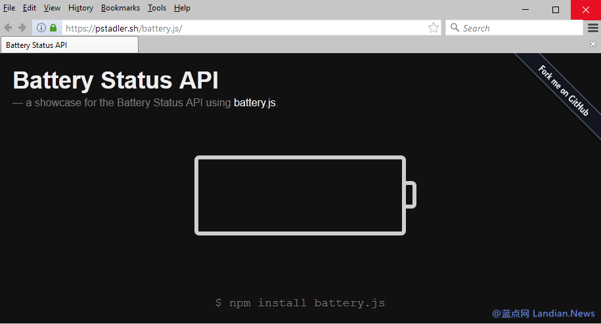Open the Bookmarks menu
Image resolution: width=601 pixels, height=324 pixels.
click(120, 8)
